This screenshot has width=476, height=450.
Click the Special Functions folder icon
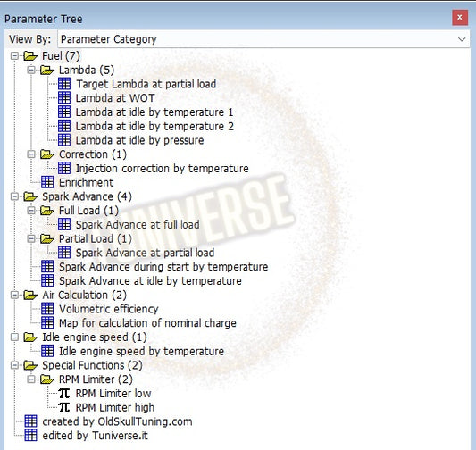click(x=30, y=365)
